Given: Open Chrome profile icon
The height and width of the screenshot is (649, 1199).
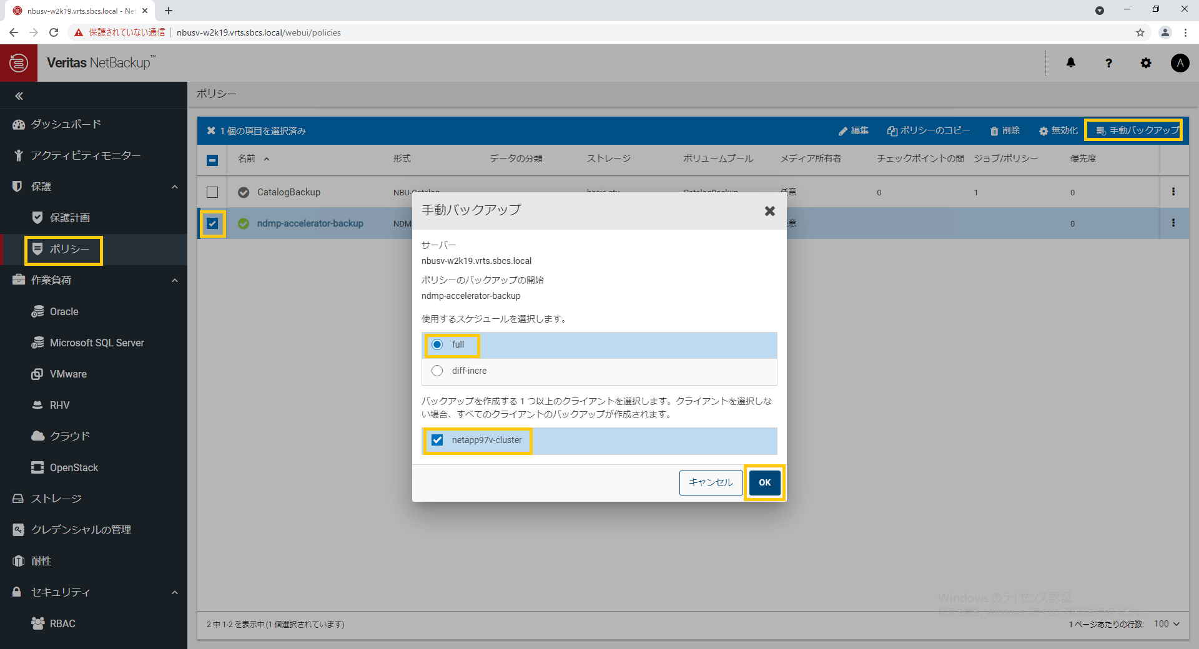Looking at the screenshot, I should pos(1165,32).
